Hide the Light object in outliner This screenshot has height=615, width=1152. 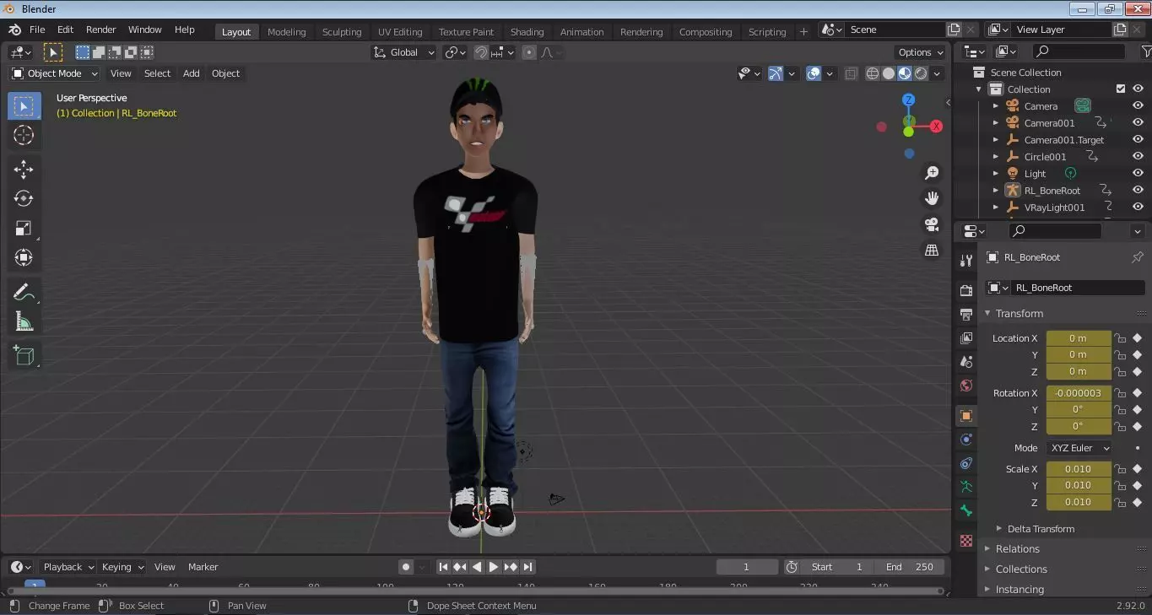[x=1138, y=174]
